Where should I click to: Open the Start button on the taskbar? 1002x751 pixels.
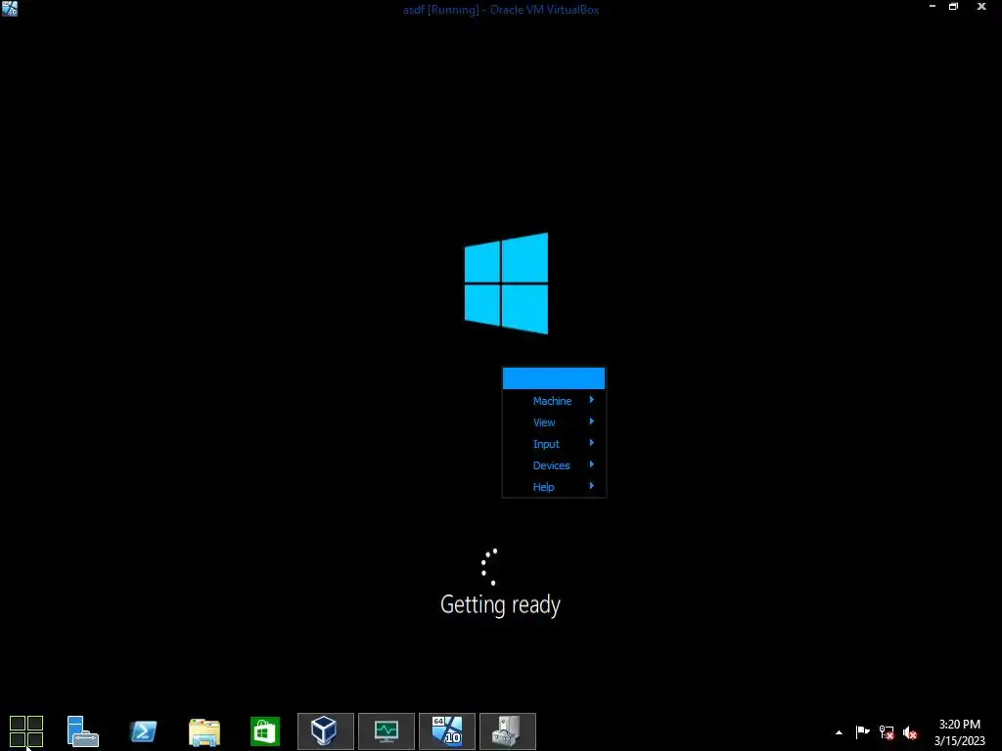coord(26,730)
